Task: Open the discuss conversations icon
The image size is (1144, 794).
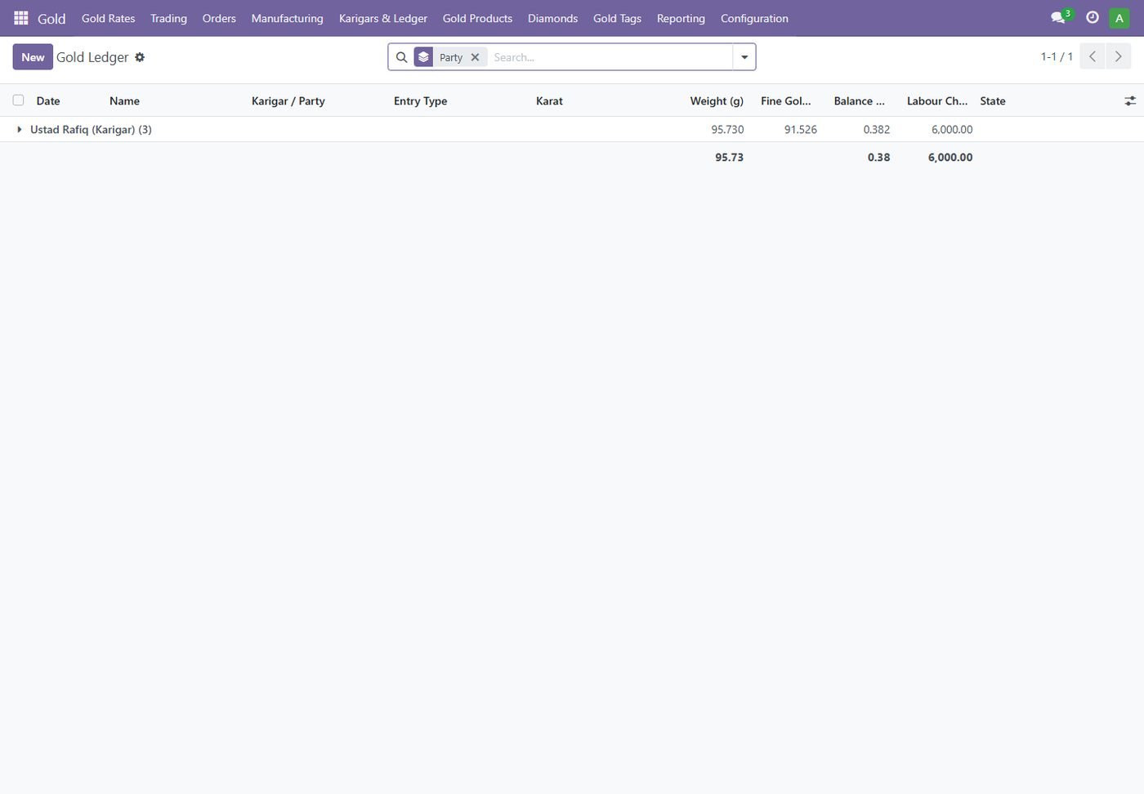Action: [1058, 18]
